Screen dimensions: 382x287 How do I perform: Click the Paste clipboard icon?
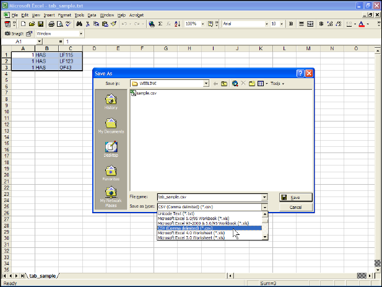pyautogui.click(x=105, y=24)
